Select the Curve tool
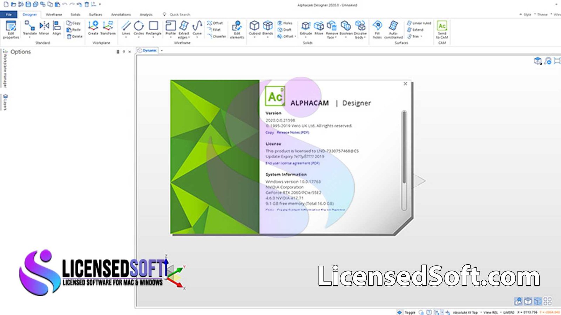 (197, 29)
